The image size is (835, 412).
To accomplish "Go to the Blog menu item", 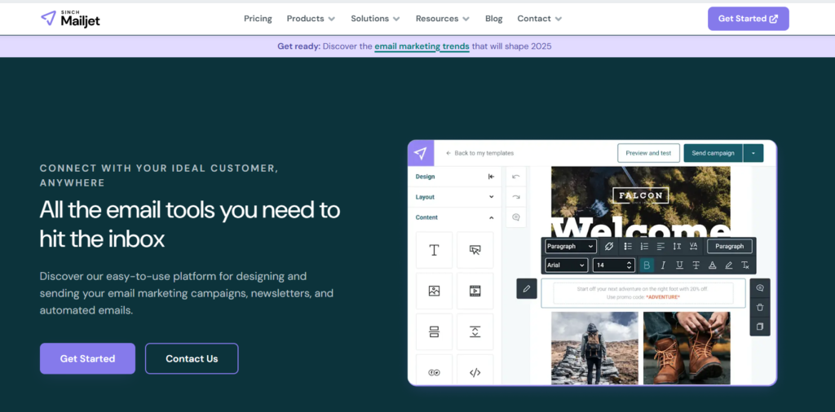I will click(493, 19).
